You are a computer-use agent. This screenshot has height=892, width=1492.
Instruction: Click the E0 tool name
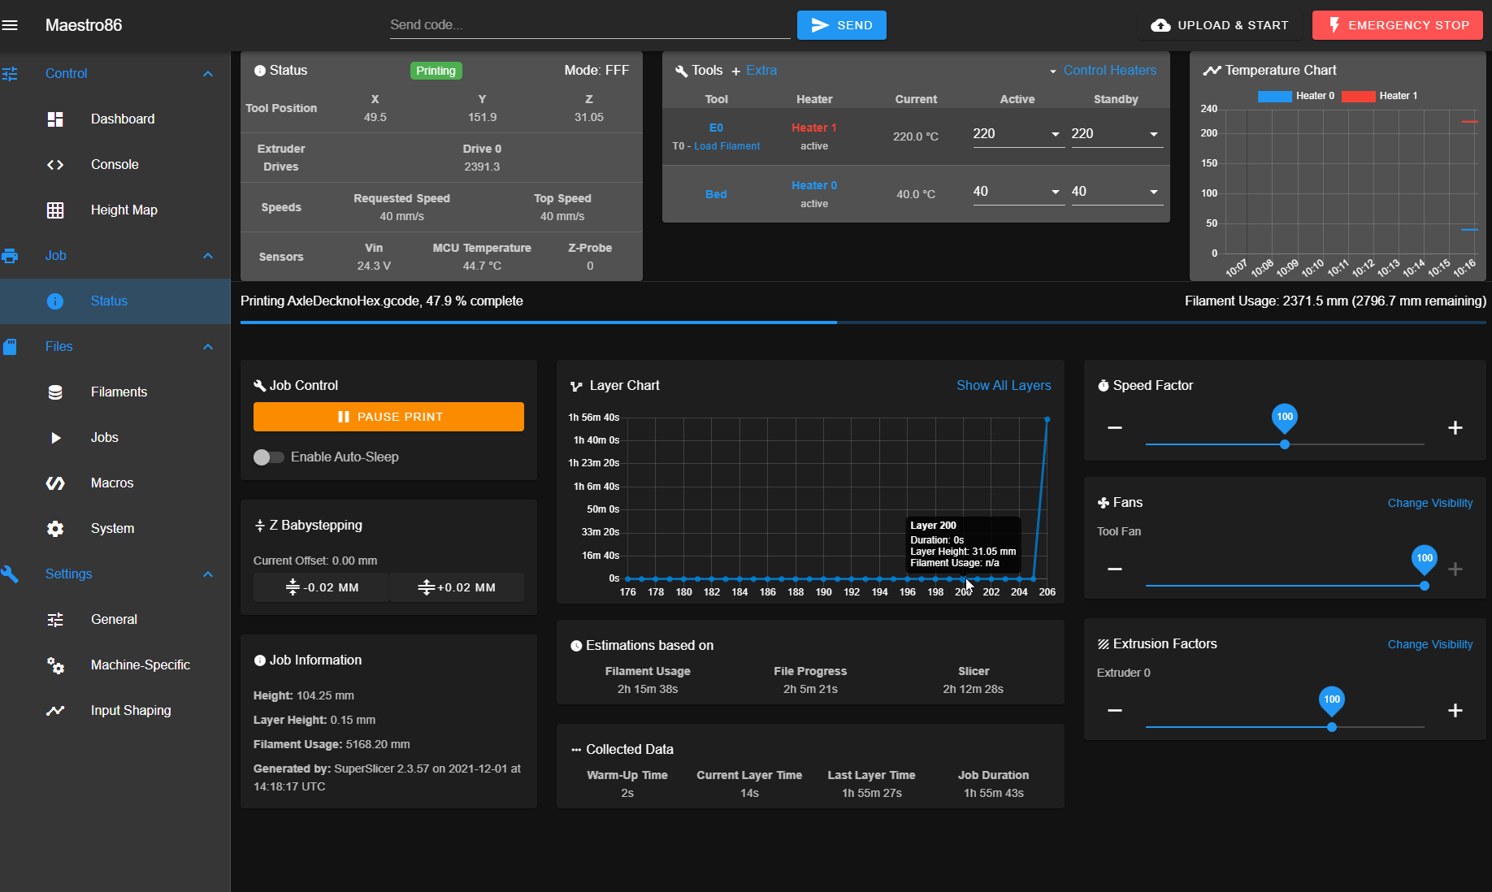(716, 128)
